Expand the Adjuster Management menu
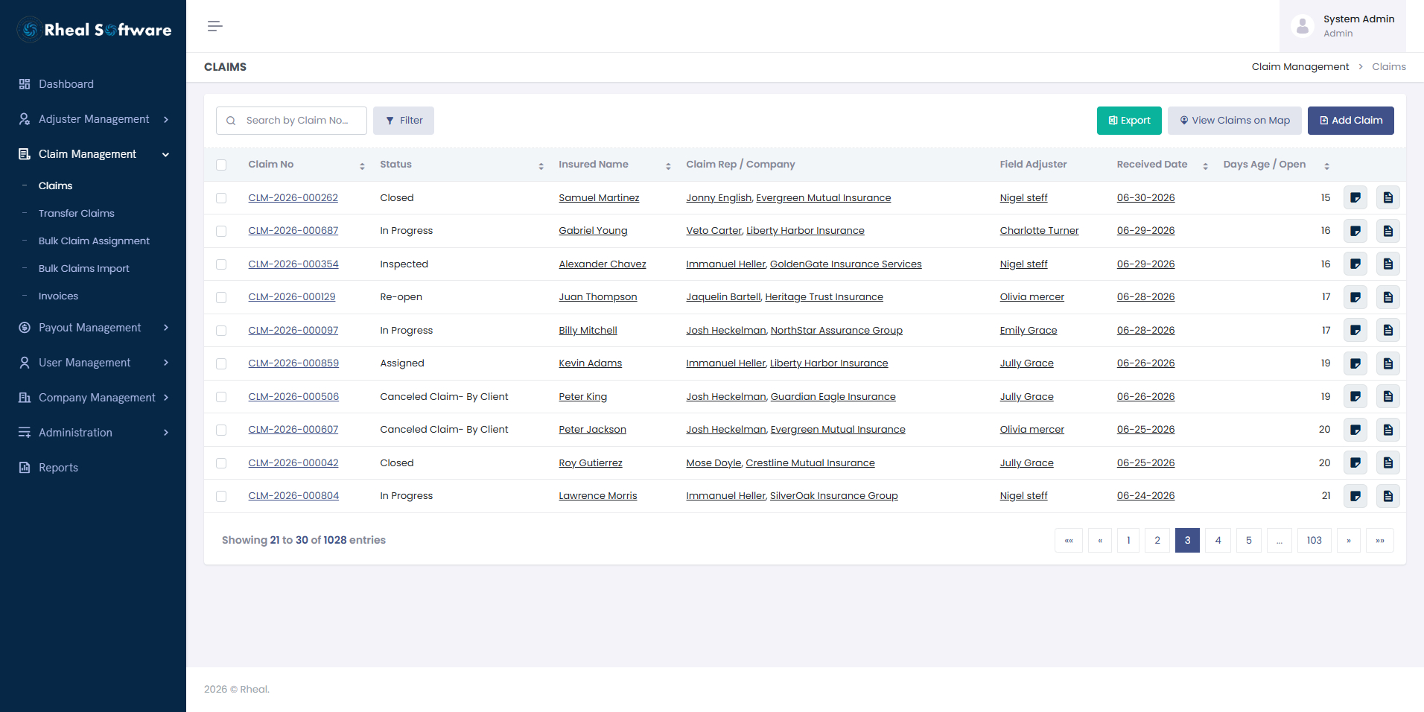This screenshot has width=1424, height=712. (x=93, y=119)
